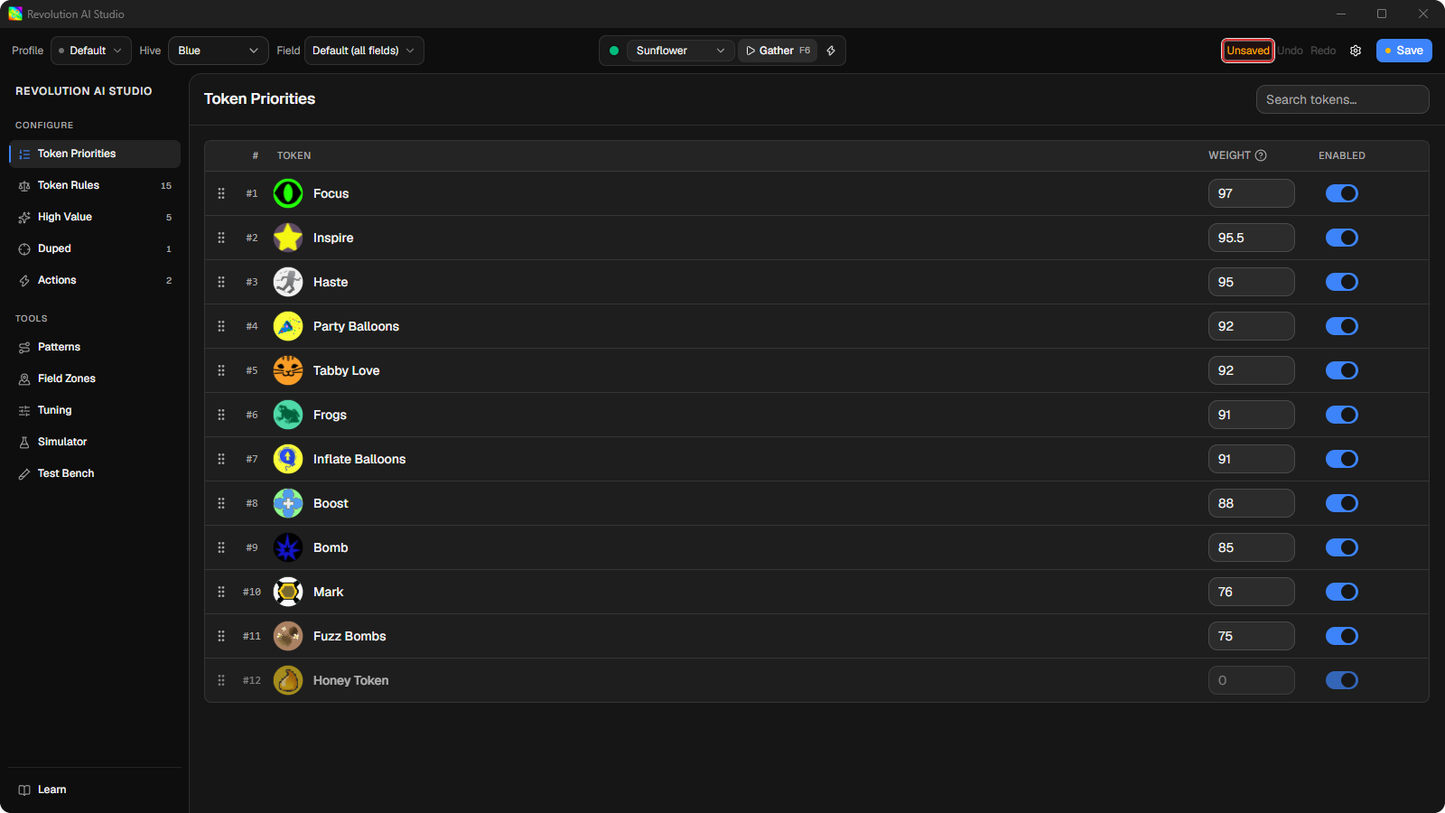The width and height of the screenshot is (1445, 813).
Task: Click the Bomb weight field showing 85
Action: tap(1252, 547)
